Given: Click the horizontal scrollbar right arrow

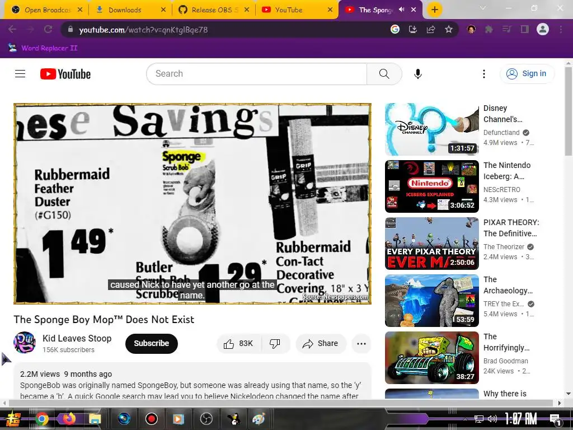Looking at the screenshot, I should click(x=559, y=403).
